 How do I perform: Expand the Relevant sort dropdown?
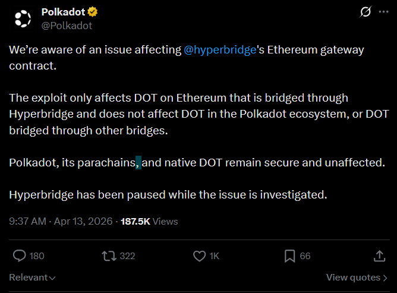pos(33,278)
